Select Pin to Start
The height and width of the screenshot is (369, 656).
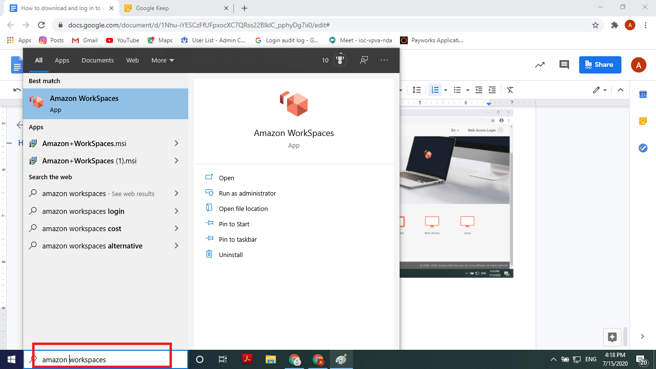coord(234,224)
